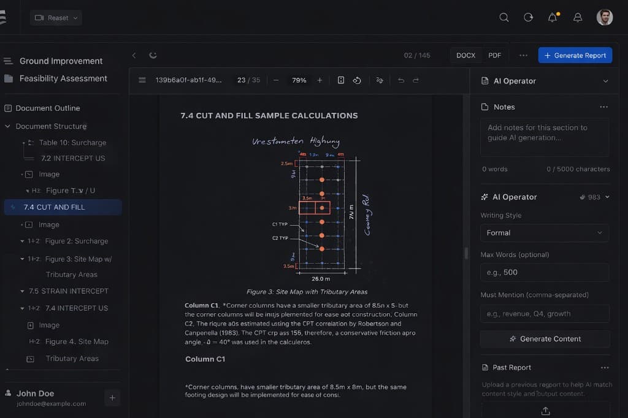Image resolution: width=628 pixels, height=418 pixels.
Task: Open the search magnifier icon
Action: coord(504,17)
